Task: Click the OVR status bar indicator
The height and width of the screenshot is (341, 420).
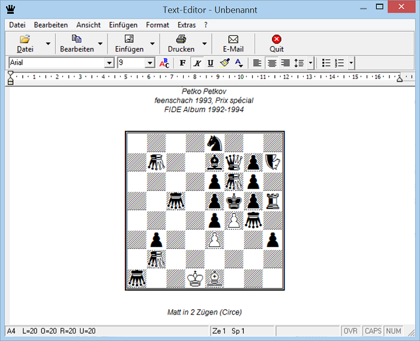Action: (x=350, y=331)
